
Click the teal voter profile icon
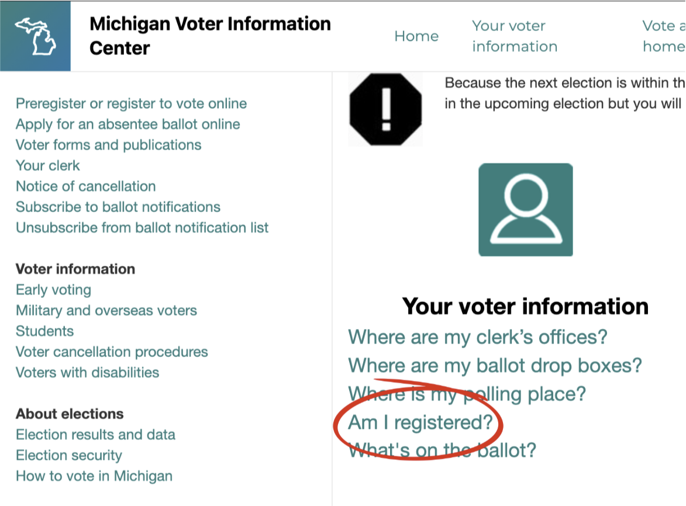525,210
